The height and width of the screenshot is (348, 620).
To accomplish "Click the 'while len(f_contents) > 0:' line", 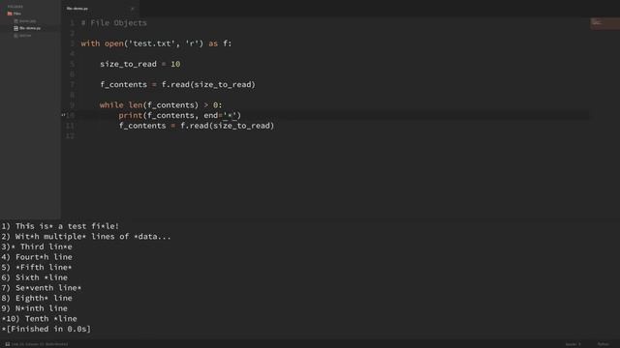I will (x=161, y=105).
